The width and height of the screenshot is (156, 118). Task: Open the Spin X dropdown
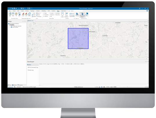pyautogui.click(x=39, y=13)
